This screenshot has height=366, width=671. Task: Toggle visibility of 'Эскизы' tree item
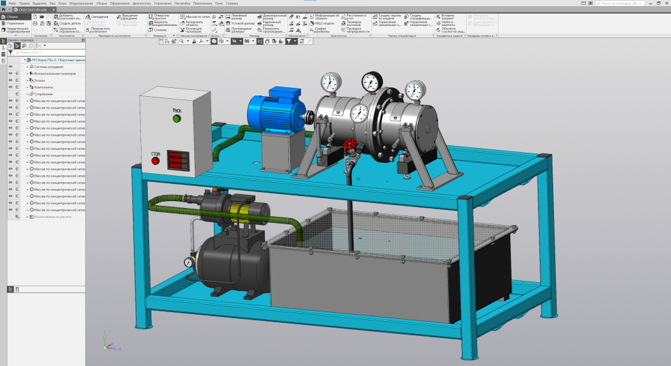tap(10, 80)
